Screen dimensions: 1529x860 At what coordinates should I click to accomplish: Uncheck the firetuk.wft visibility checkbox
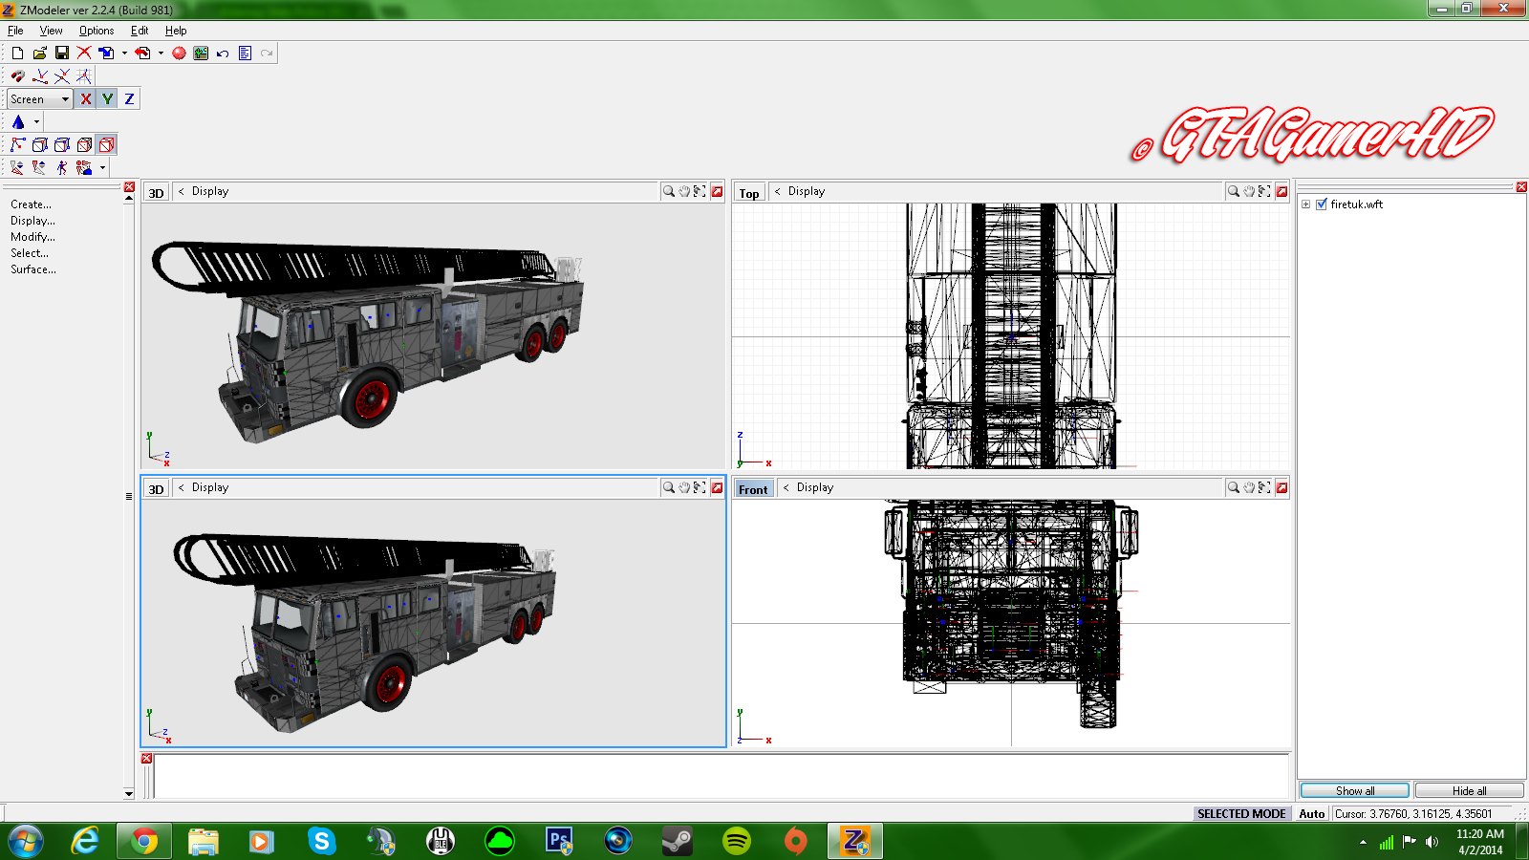tap(1322, 204)
